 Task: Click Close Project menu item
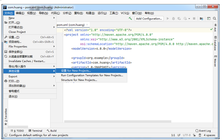tap(30, 32)
